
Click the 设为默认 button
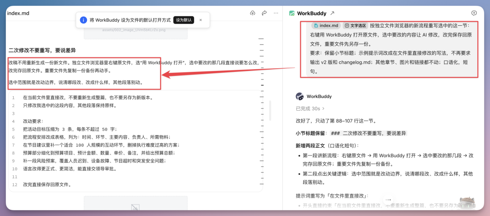(184, 20)
